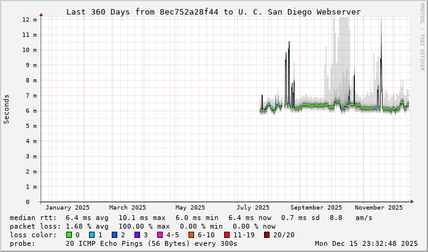The width and height of the screenshot is (428, 252).
Task: Click the 12 m y-axis tick label
Action: (x=26, y=19)
